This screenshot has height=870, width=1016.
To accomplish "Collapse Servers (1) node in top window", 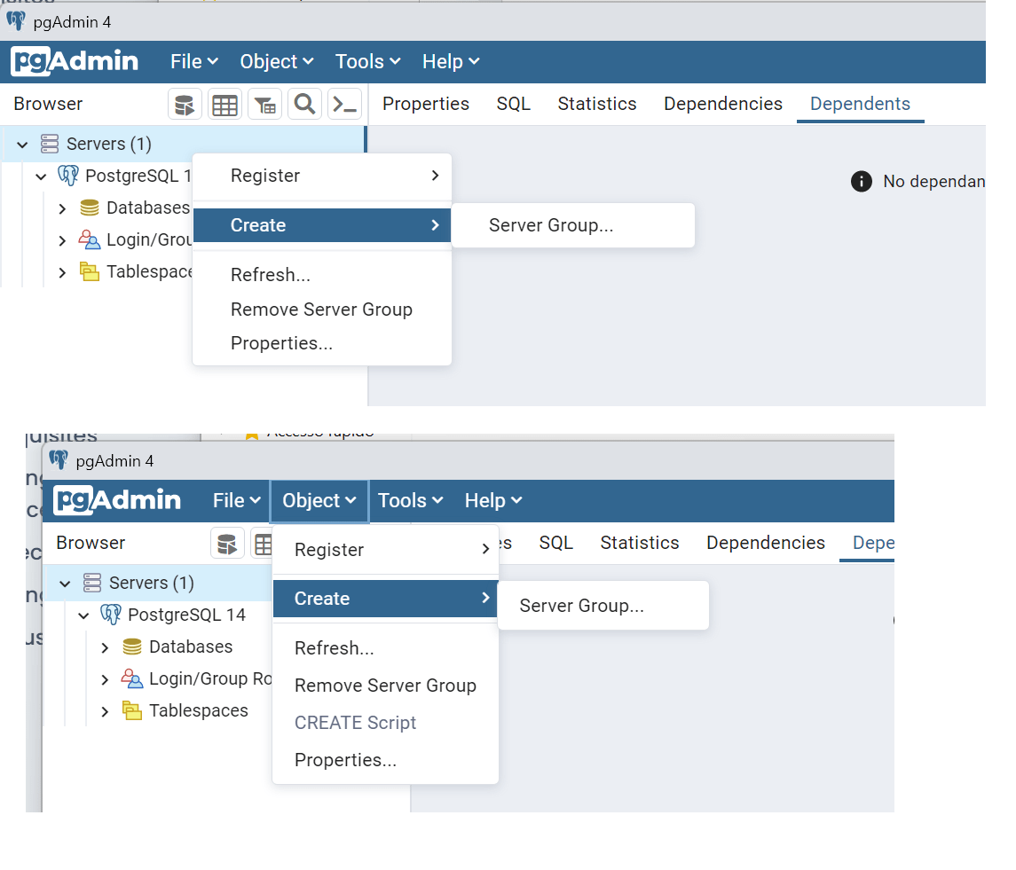I will tap(23, 145).
